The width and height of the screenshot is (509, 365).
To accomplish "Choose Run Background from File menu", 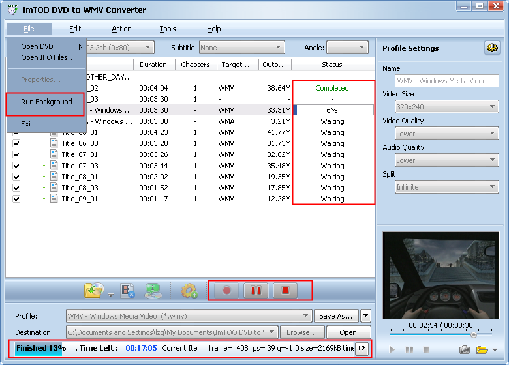I will tap(46, 102).
